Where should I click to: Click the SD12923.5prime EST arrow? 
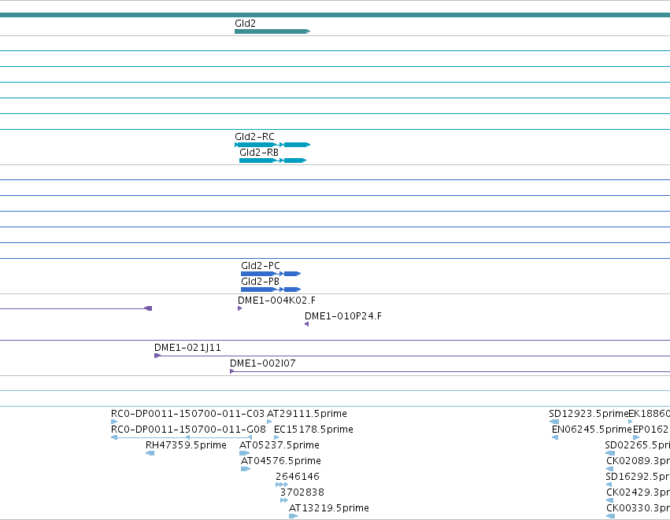(553, 422)
